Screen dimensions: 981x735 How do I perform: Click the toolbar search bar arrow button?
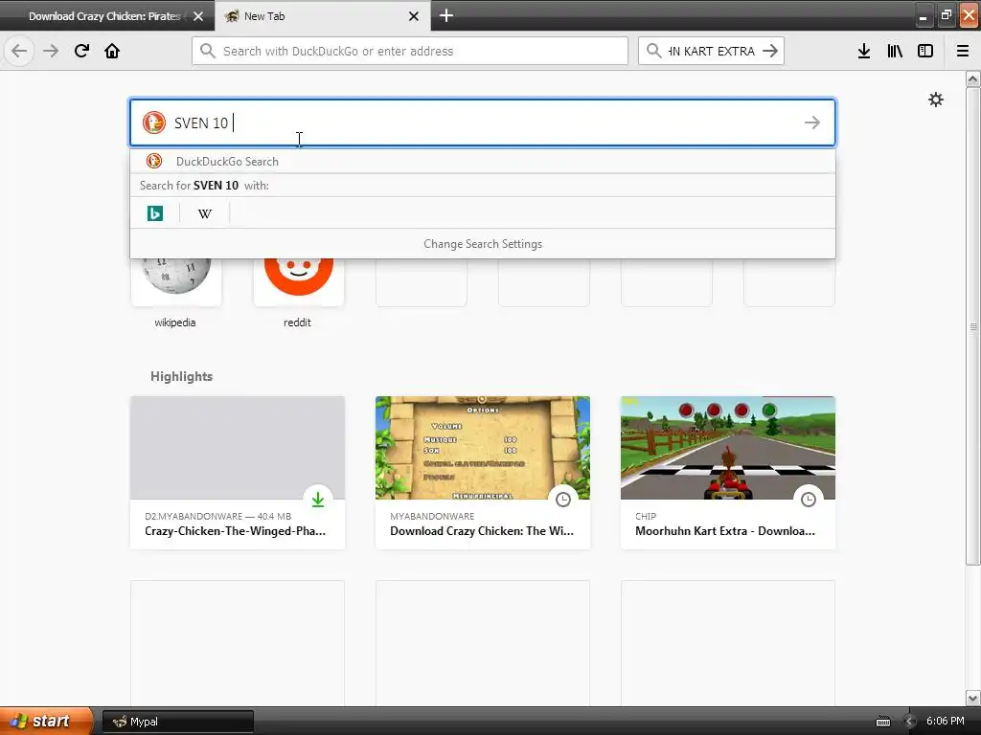pyautogui.click(x=771, y=51)
